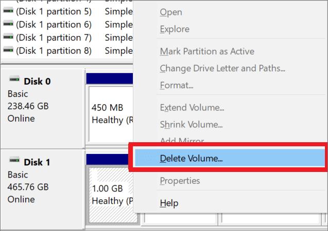Click the drive icon beside Disk 1 partition 8
This screenshot has width=328, height=231.
point(8,51)
